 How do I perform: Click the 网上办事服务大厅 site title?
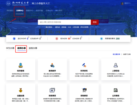pyautogui.click(x=41, y=4)
